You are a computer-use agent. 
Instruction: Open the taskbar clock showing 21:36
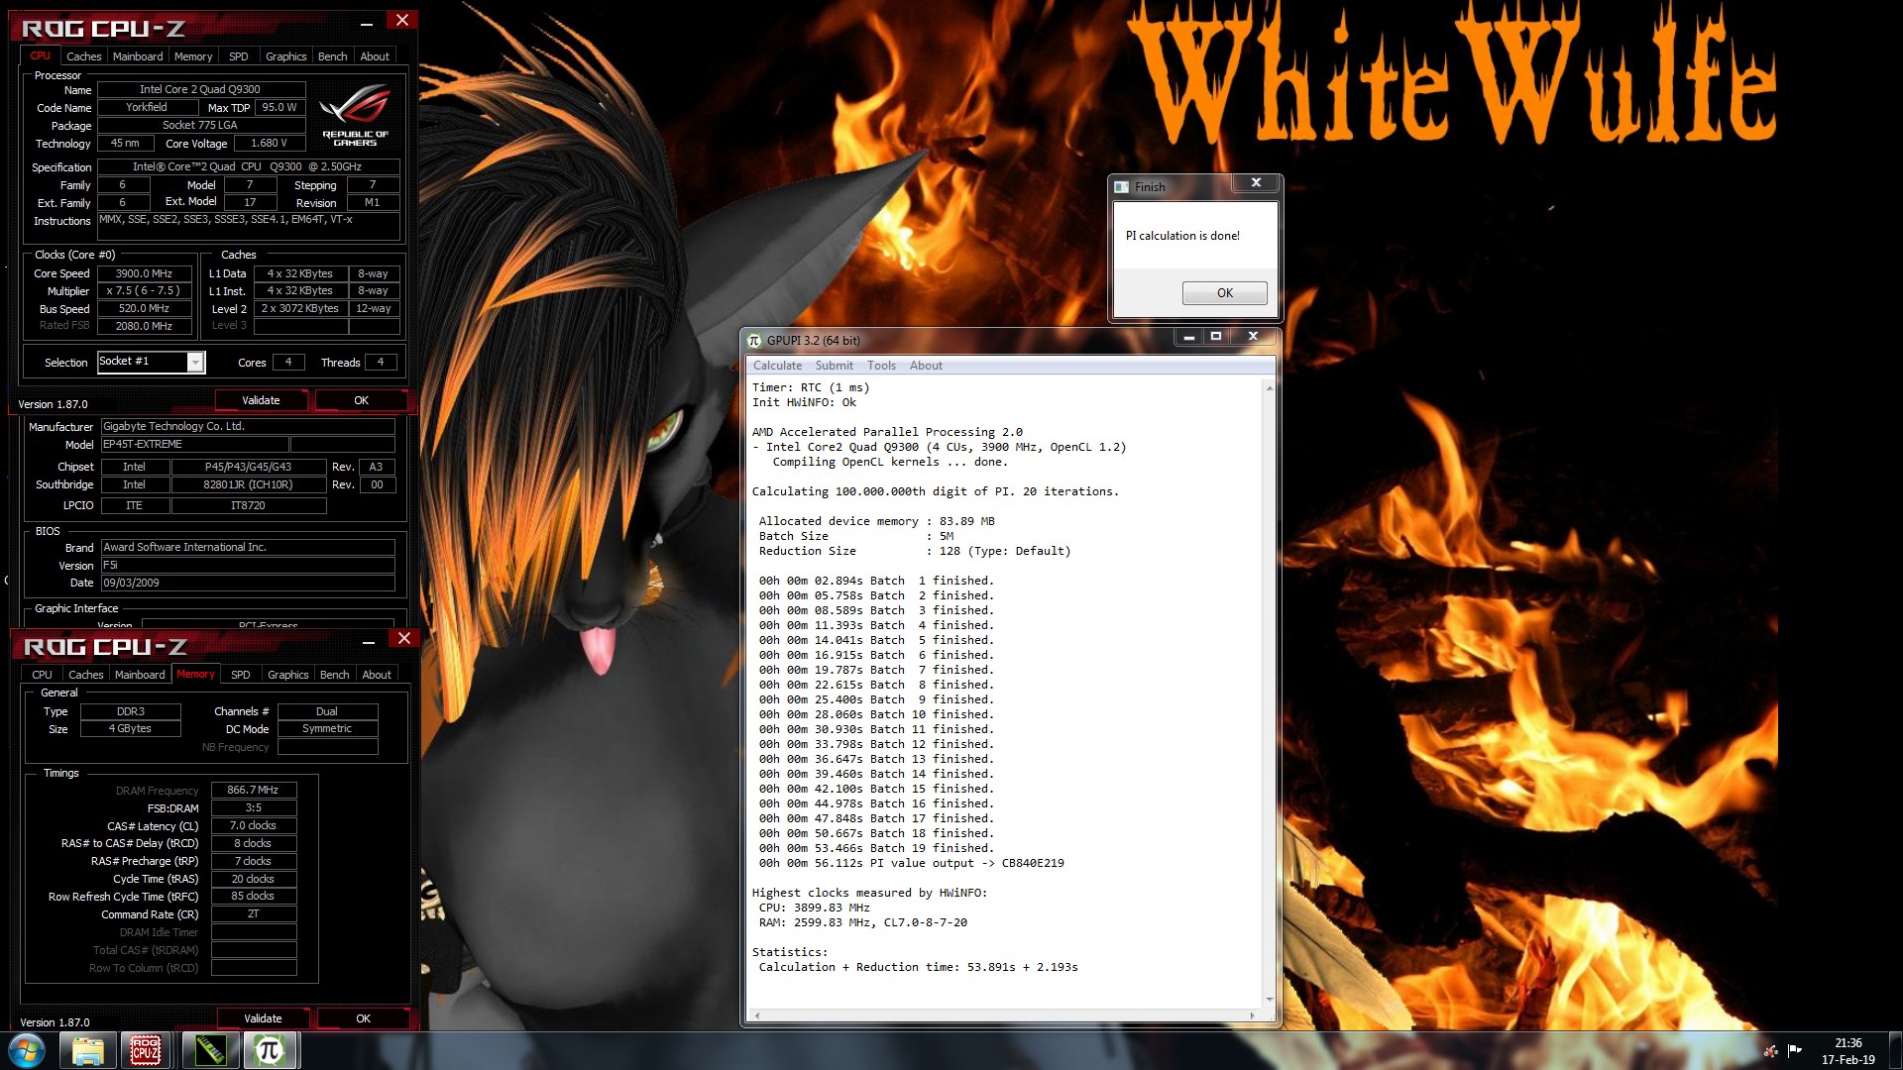1847,1051
